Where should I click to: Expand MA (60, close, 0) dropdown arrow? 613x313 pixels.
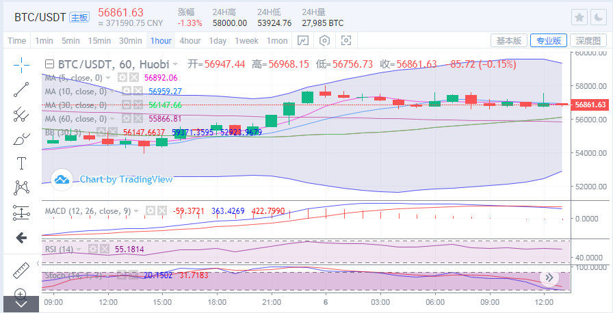click(113, 119)
